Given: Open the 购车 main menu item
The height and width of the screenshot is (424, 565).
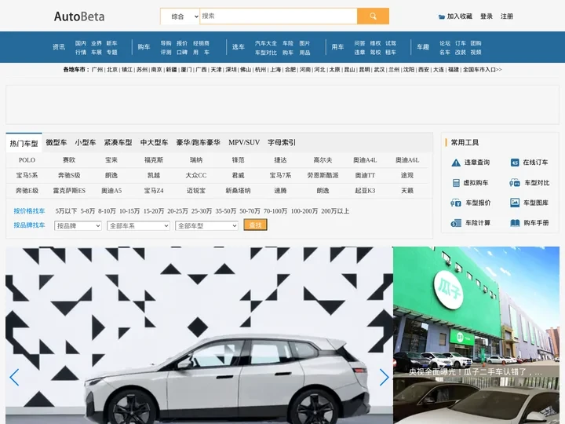Looking at the screenshot, I should (144, 47).
